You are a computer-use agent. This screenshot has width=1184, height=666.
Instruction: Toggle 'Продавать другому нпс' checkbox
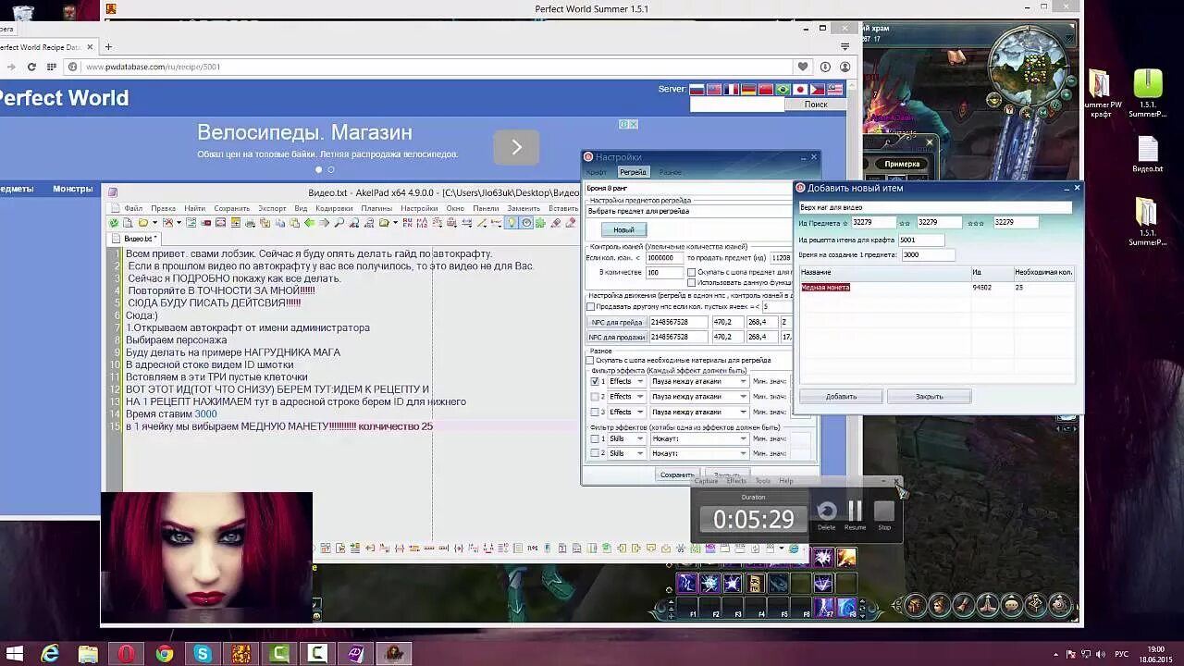(592, 307)
